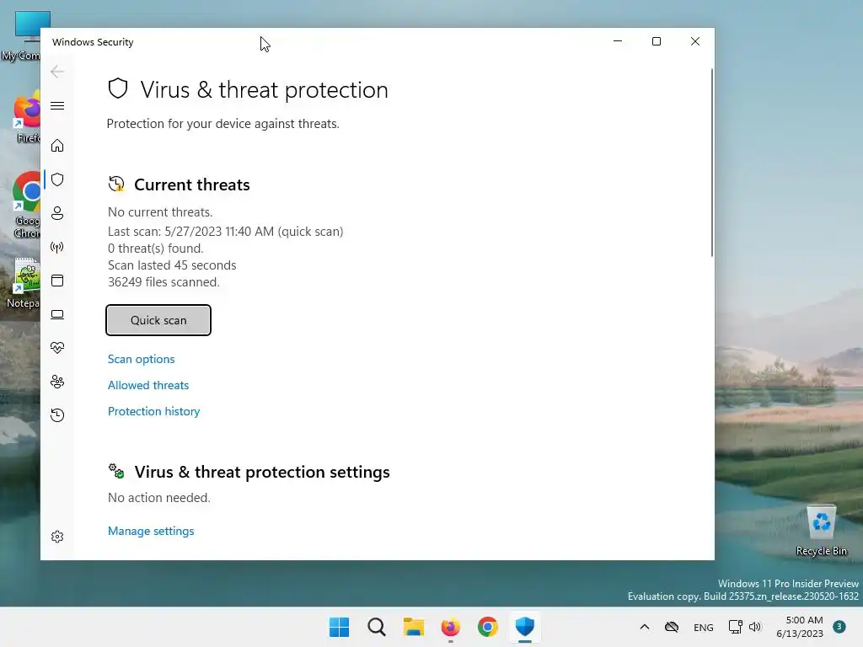The height and width of the screenshot is (647, 863).
Task: Click the 'Last scan: 5/27/2023' line
Action: 226,232
